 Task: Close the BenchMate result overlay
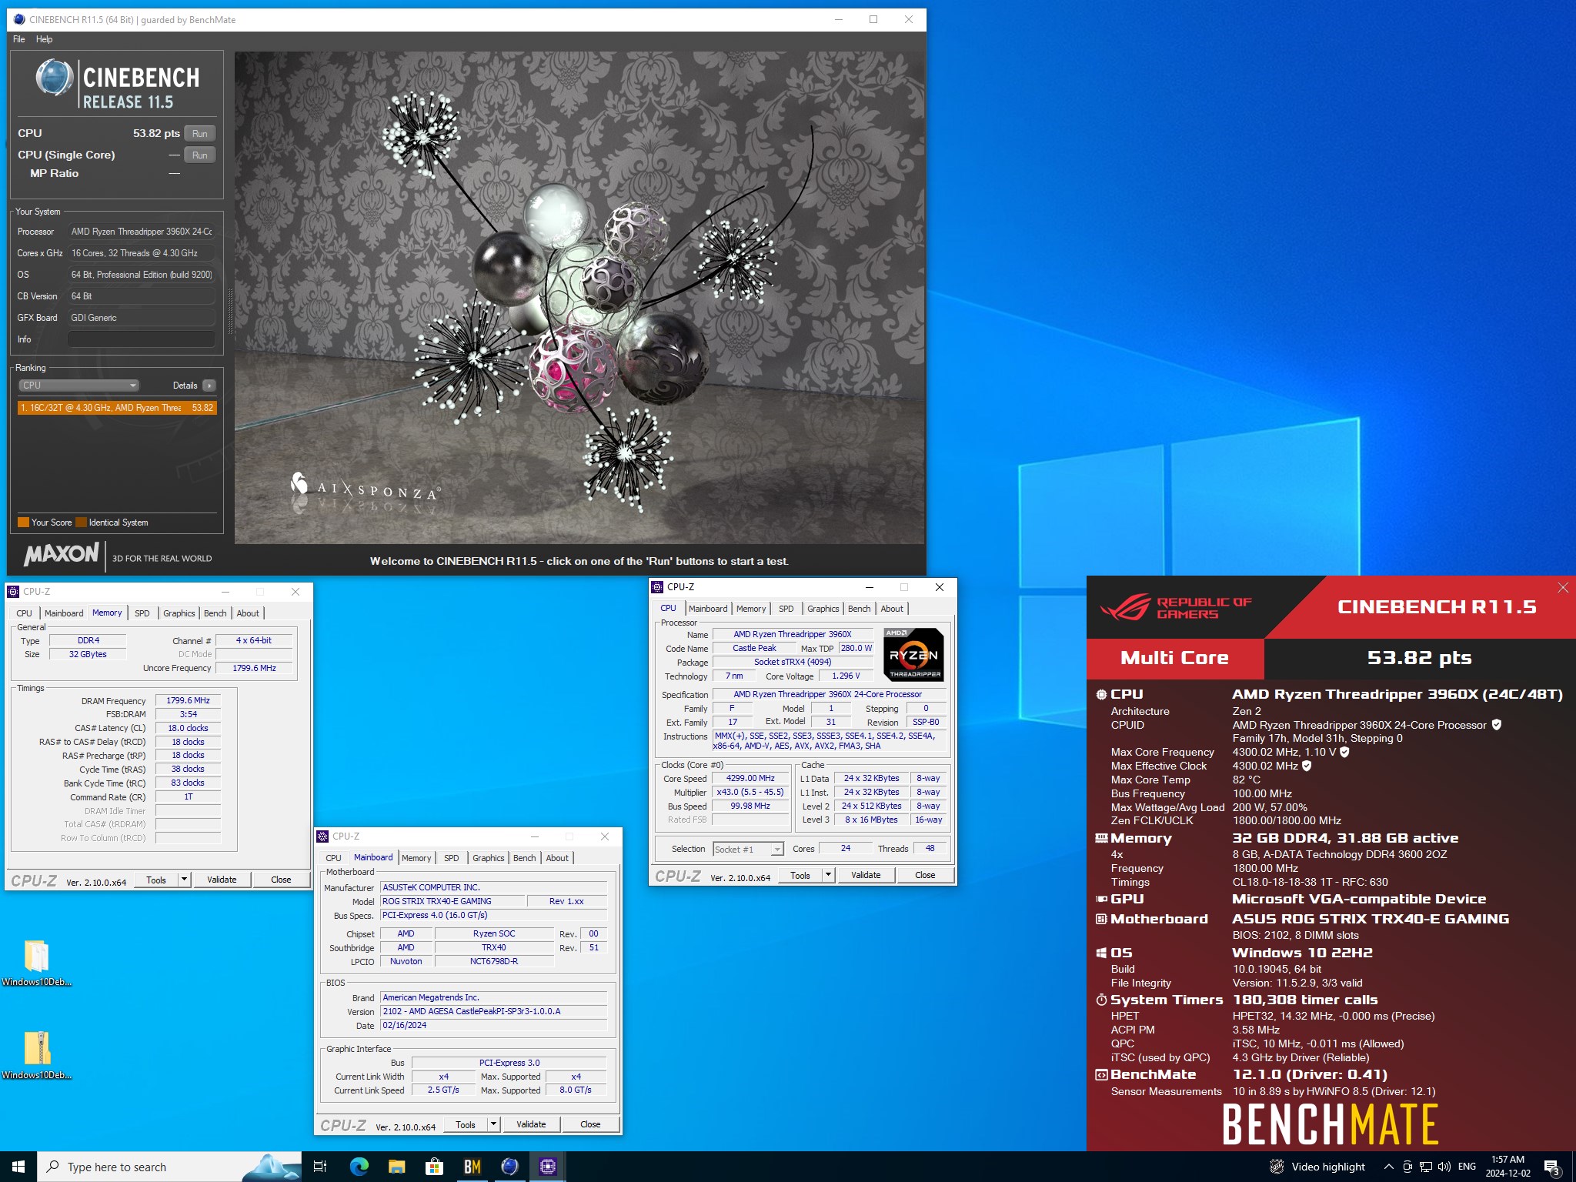tap(1562, 588)
